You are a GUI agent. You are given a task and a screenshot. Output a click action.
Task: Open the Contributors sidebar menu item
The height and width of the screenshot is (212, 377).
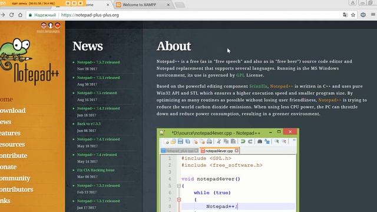(x=16, y=190)
